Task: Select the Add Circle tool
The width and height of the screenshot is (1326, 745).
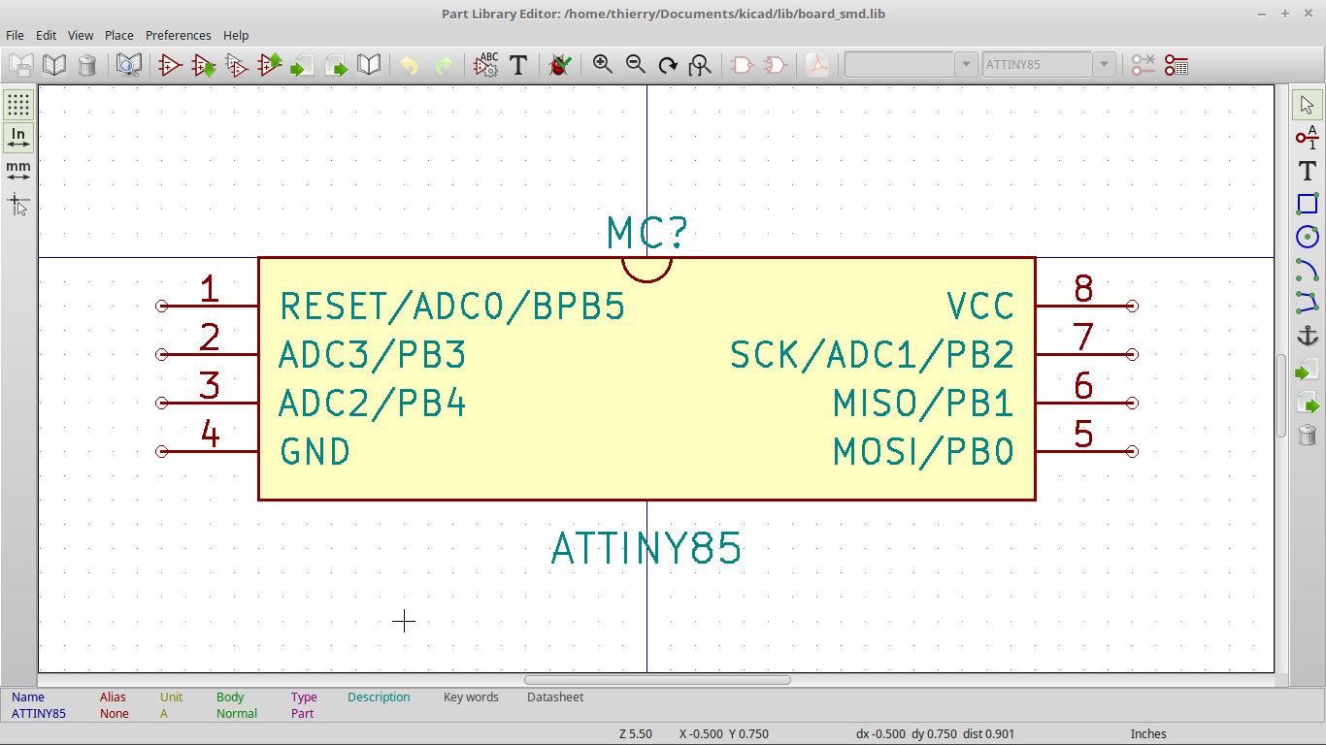Action: 1308,237
